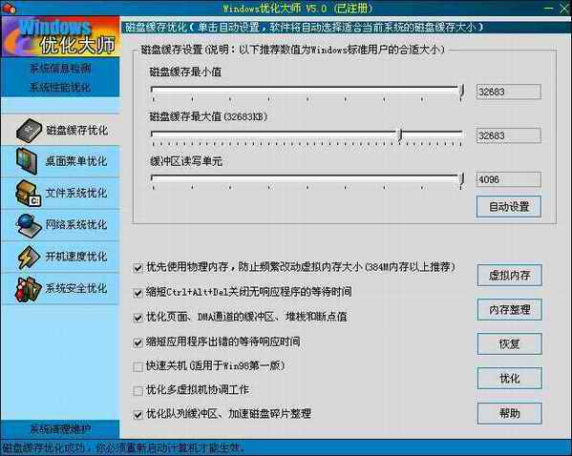
Task: Click the 磁盘缓存优化 book icon
Action: [29, 130]
